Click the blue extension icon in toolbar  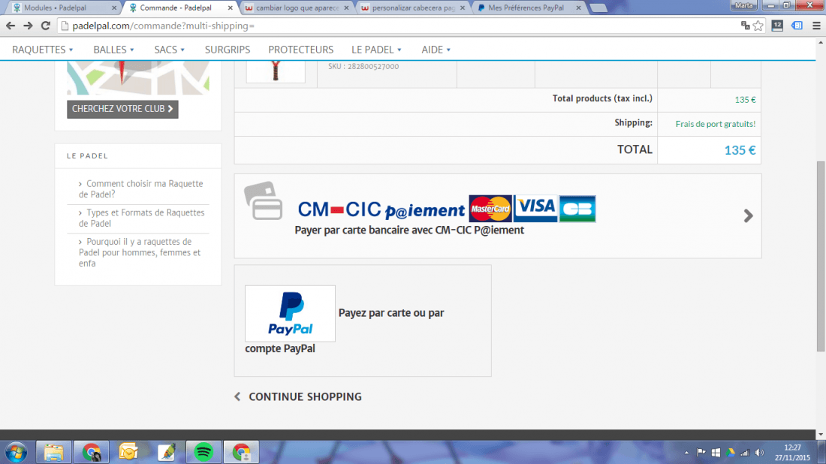[797, 26]
